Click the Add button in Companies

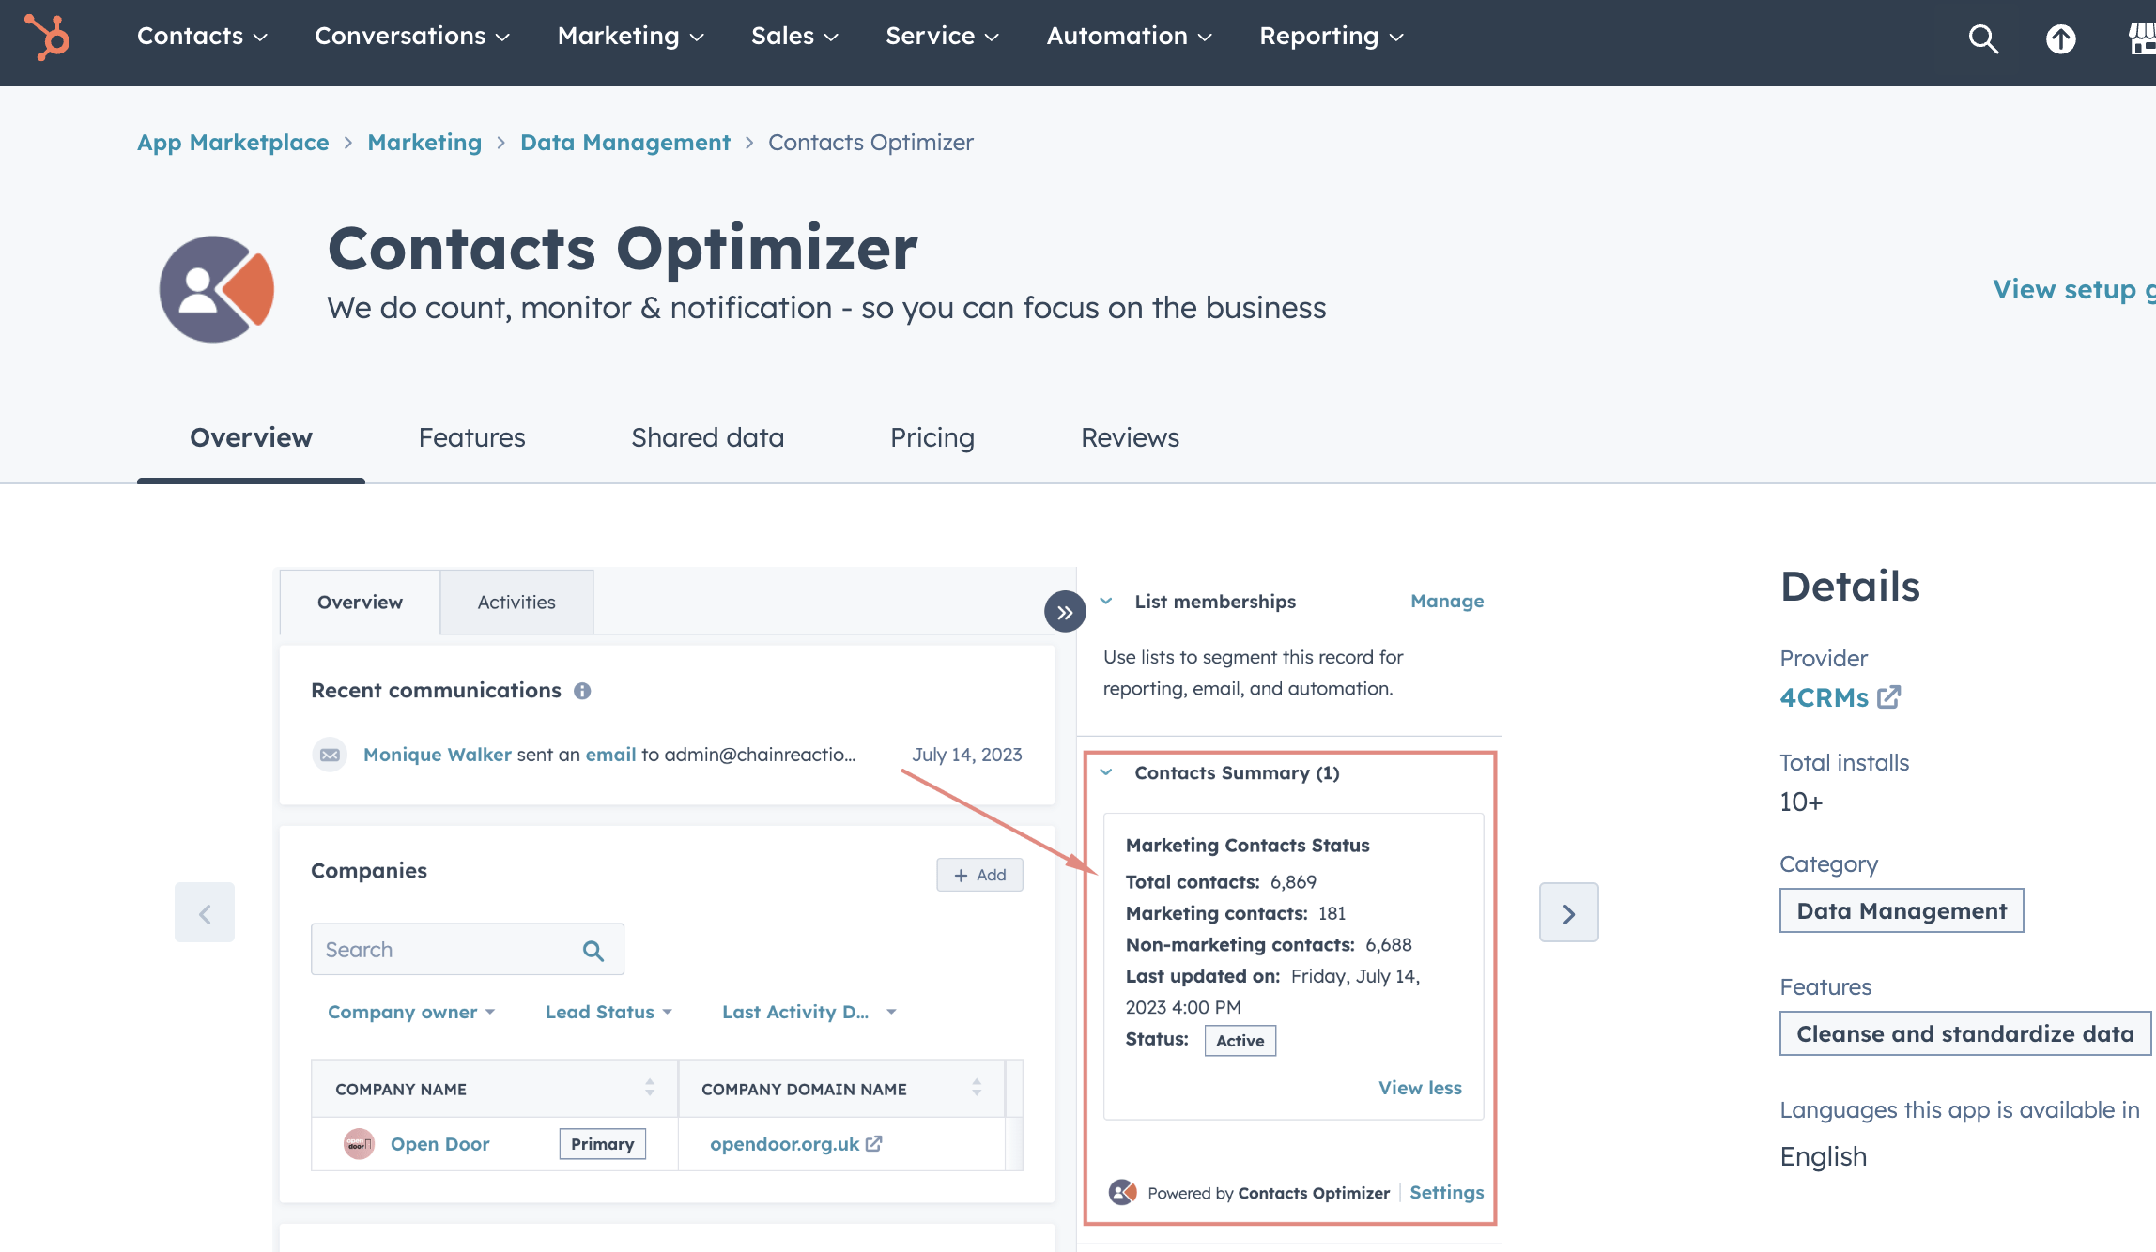(x=979, y=875)
